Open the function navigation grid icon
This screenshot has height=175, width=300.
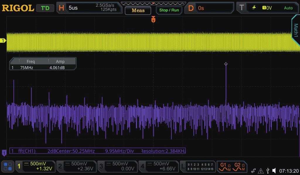point(8,167)
